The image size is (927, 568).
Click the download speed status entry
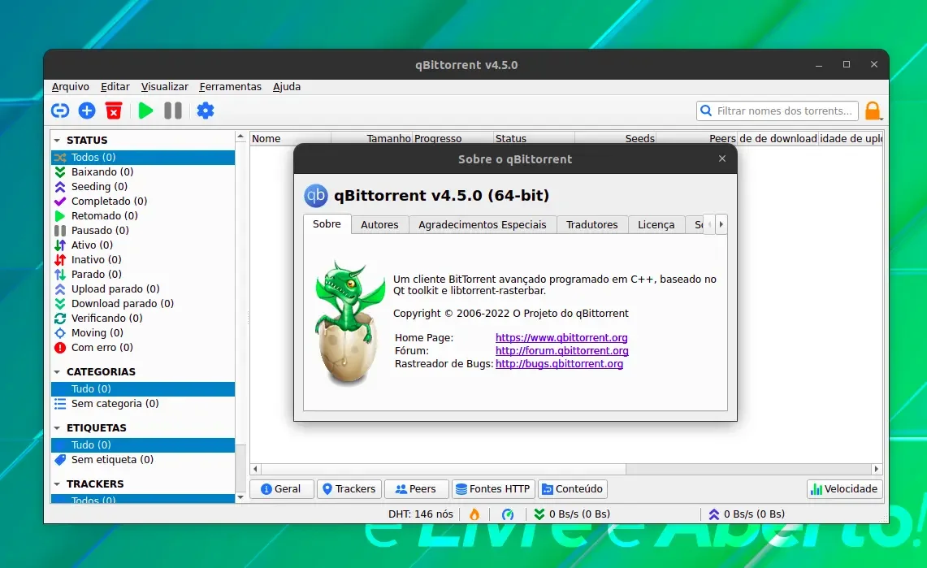click(572, 514)
